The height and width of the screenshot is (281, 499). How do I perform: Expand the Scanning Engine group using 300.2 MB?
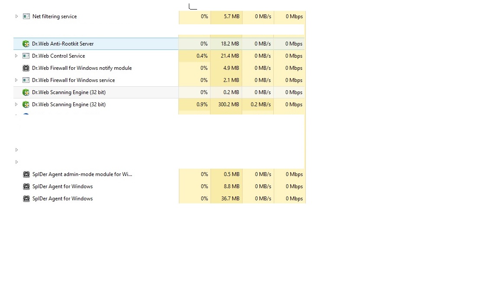[x=16, y=105]
